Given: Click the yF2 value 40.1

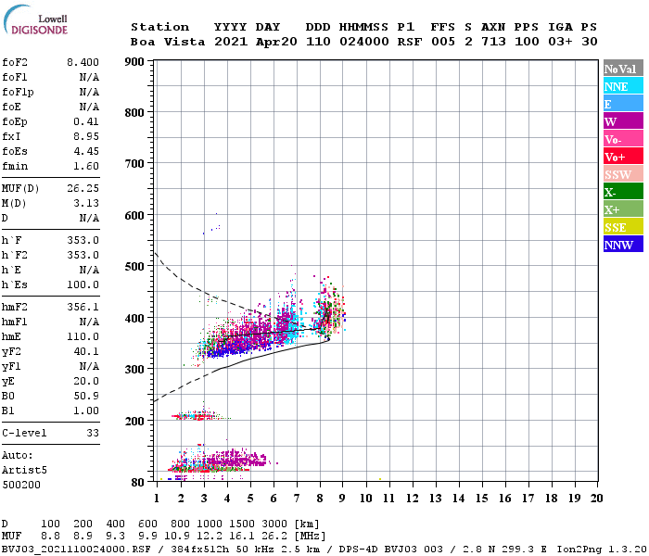Looking at the screenshot, I should pyautogui.click(x=86, y=352).
